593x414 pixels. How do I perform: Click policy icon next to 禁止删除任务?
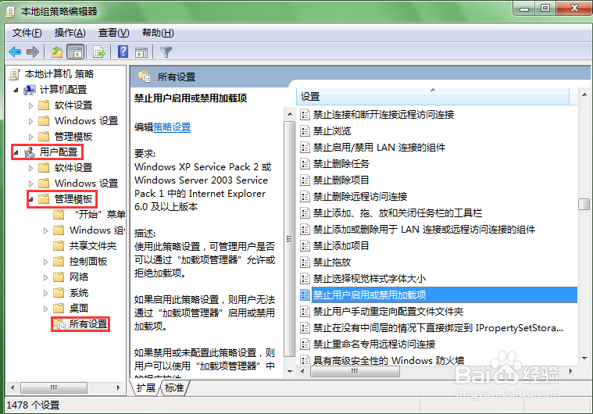tap(305, 164)
